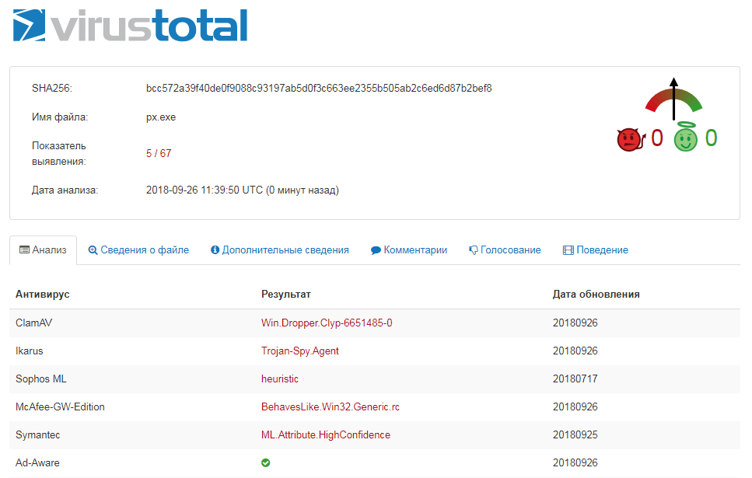Open the Анализ tab
This screenshot has width=752, height=478.
tap(44, 249)
